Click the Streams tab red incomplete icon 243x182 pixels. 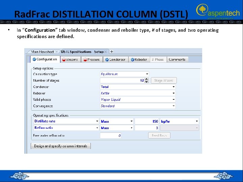click(64, 60)
